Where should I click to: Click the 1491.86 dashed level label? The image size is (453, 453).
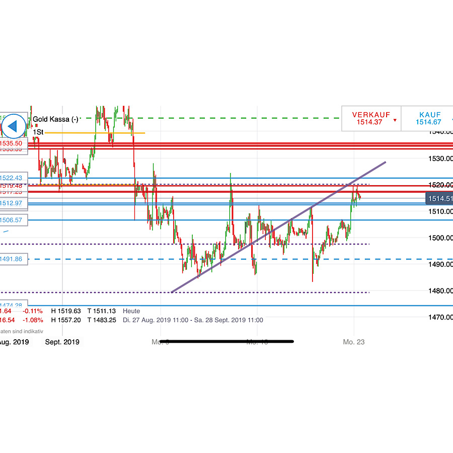click(x=12, y=259)
